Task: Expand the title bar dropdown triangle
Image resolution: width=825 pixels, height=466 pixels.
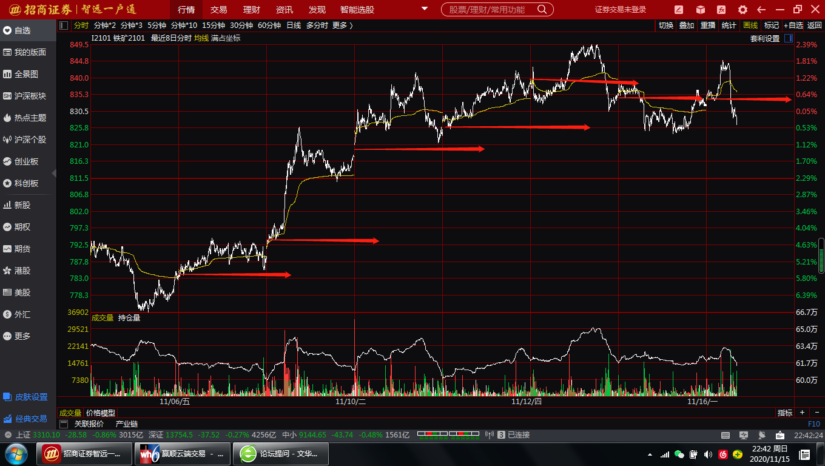Action: point(425,10)
